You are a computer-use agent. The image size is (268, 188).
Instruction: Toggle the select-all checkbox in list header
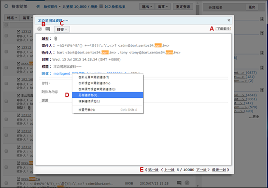point(6,25)
